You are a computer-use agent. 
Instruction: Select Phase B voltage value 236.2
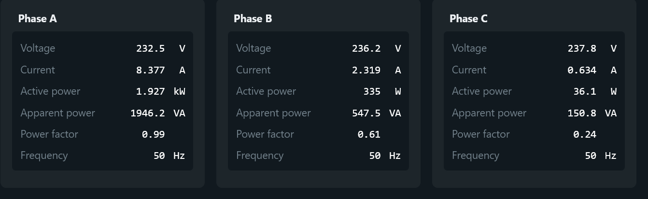pos(366,48)
